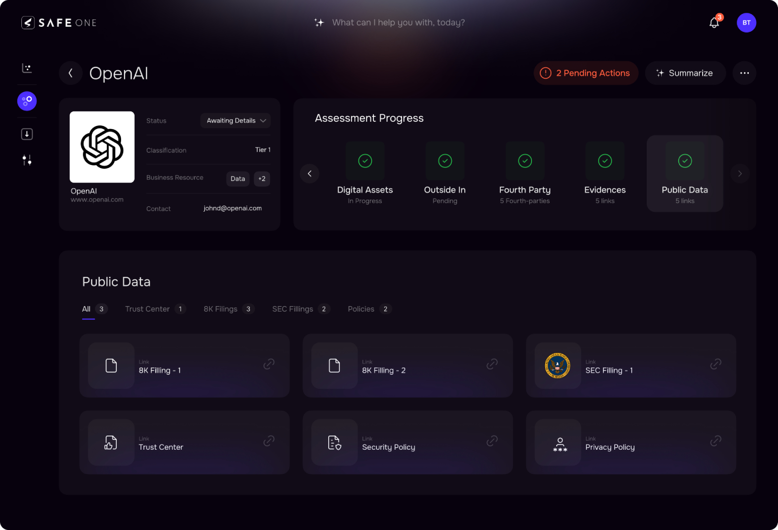
Task: Open link icon on 8K Filling - 2
Action: point(492,364)
